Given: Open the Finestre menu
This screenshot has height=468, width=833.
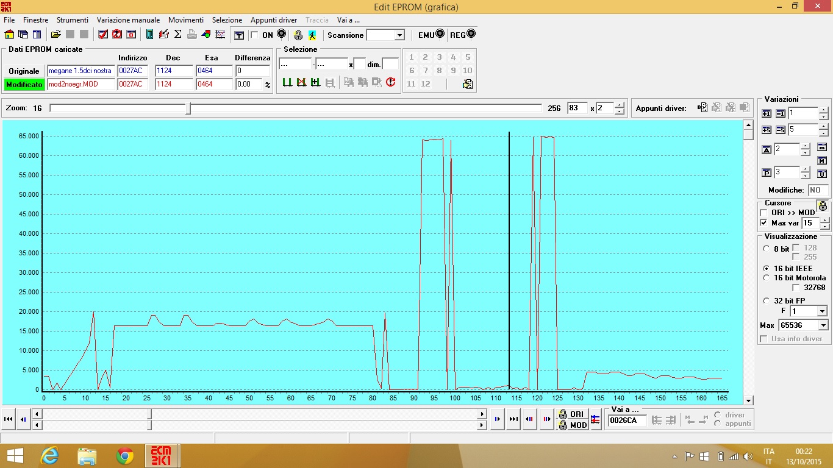Looking at the screenshot, I should click(35, 20).
